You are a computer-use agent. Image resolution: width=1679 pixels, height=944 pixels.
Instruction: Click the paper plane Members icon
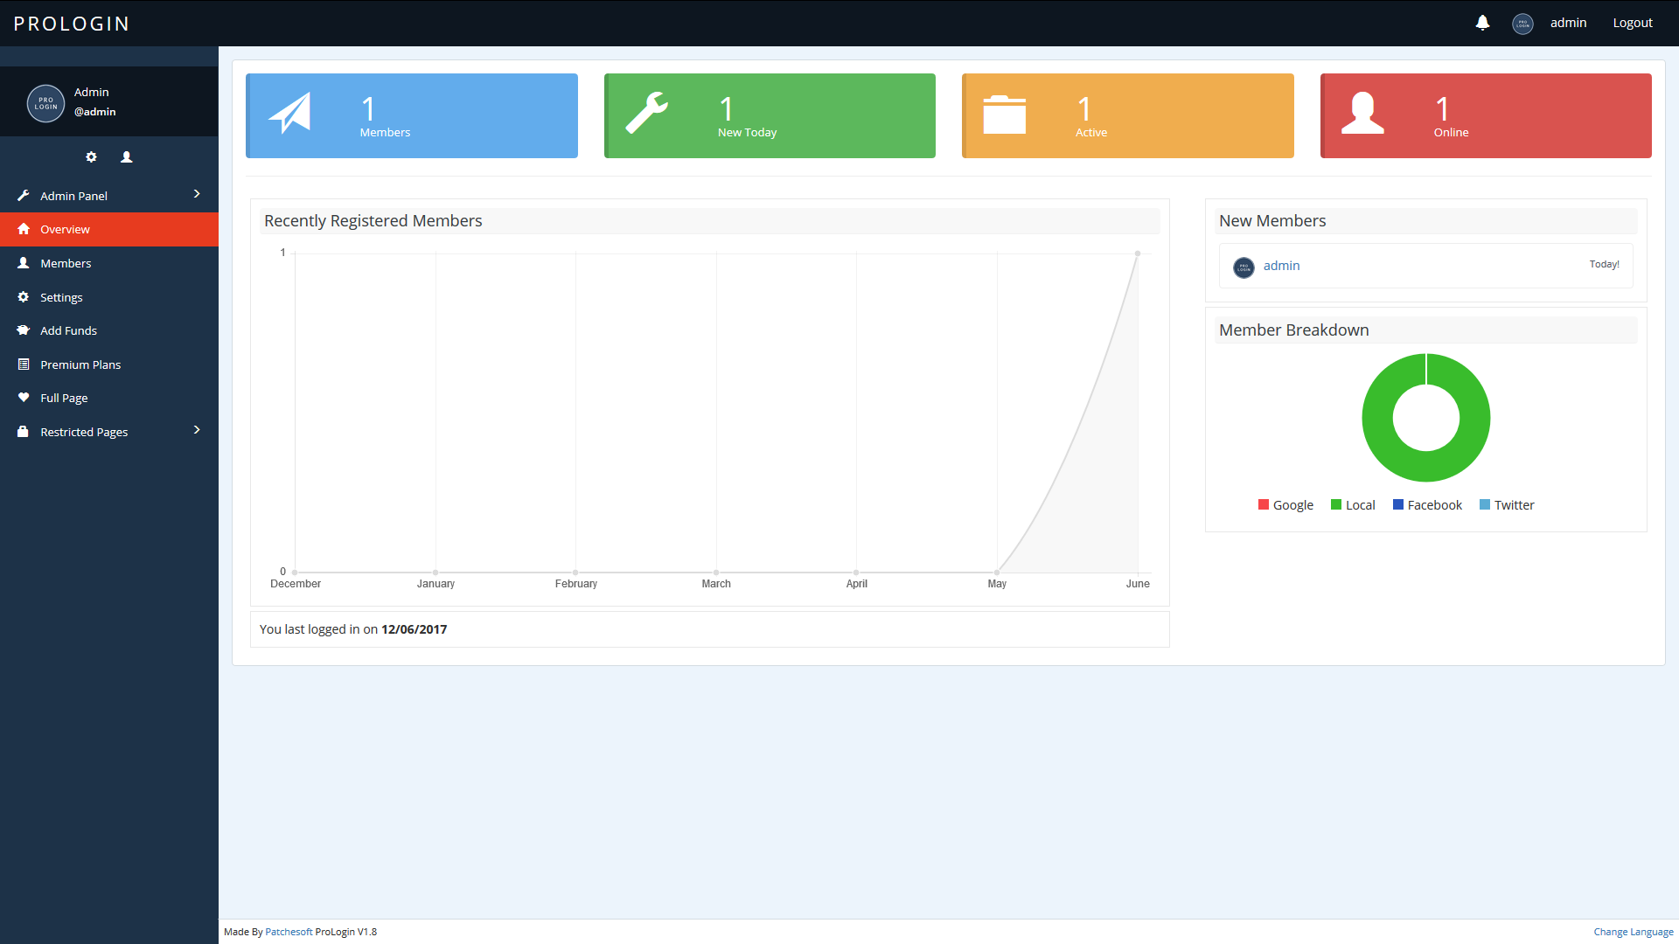tap(290, 114)
